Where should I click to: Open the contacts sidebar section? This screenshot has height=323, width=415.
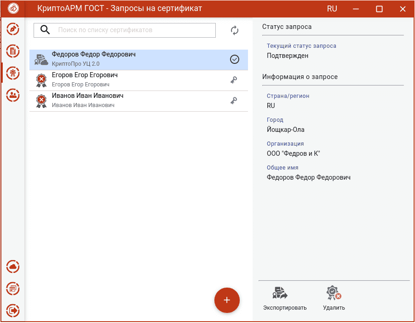tap(13, 95)
